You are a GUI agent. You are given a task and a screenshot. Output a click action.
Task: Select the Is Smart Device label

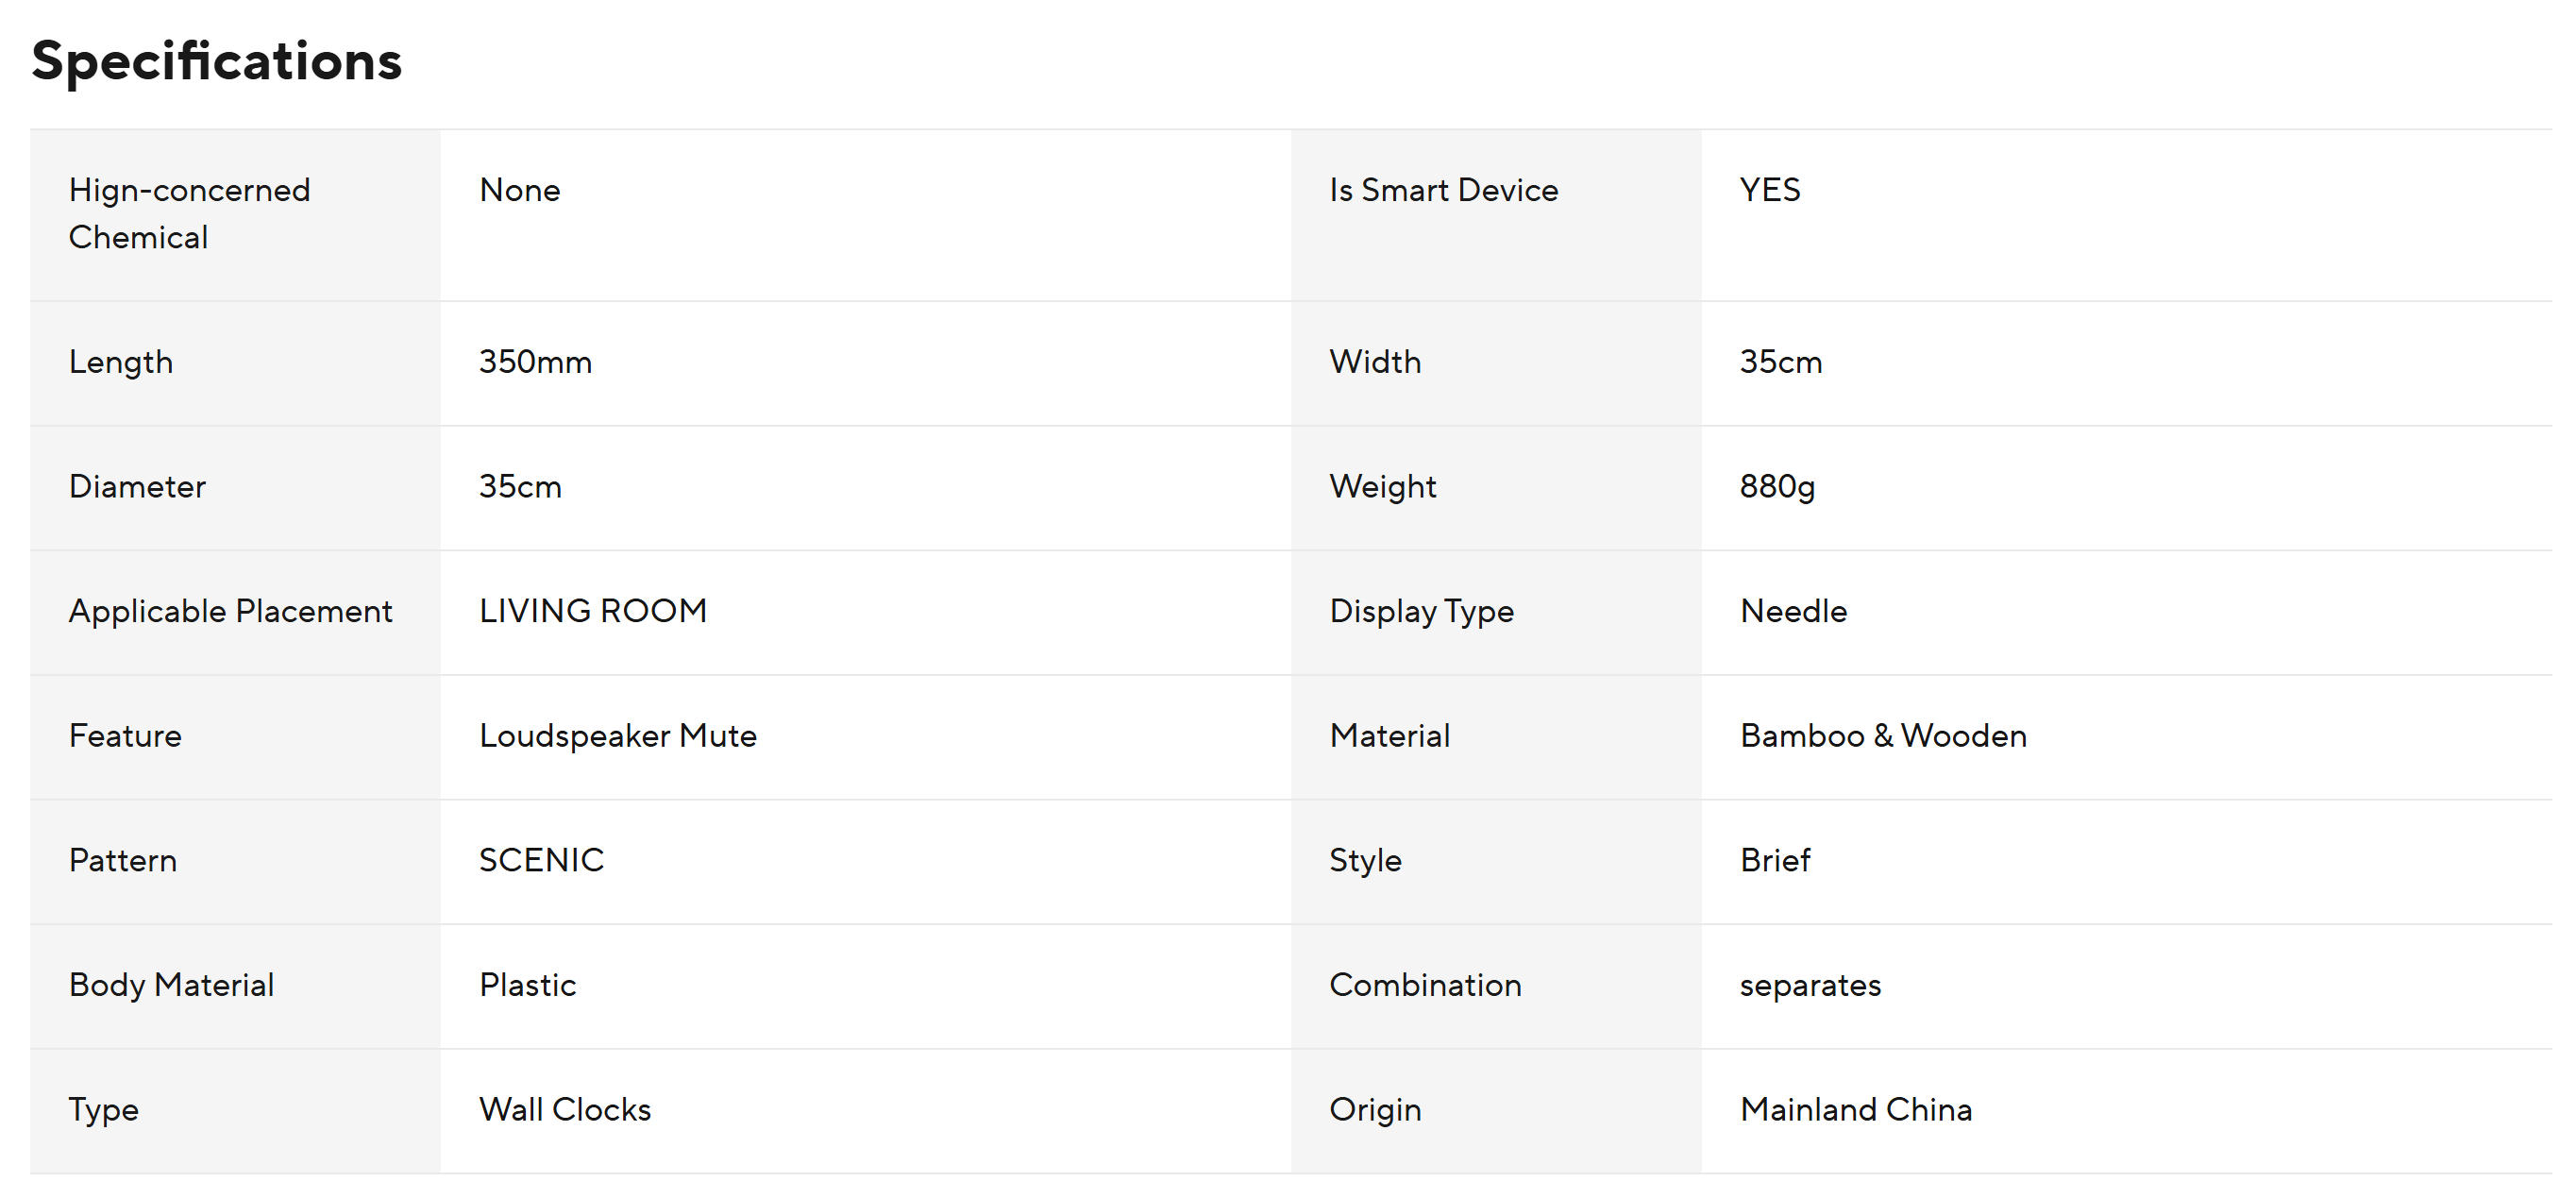[x=1443, y=190]
